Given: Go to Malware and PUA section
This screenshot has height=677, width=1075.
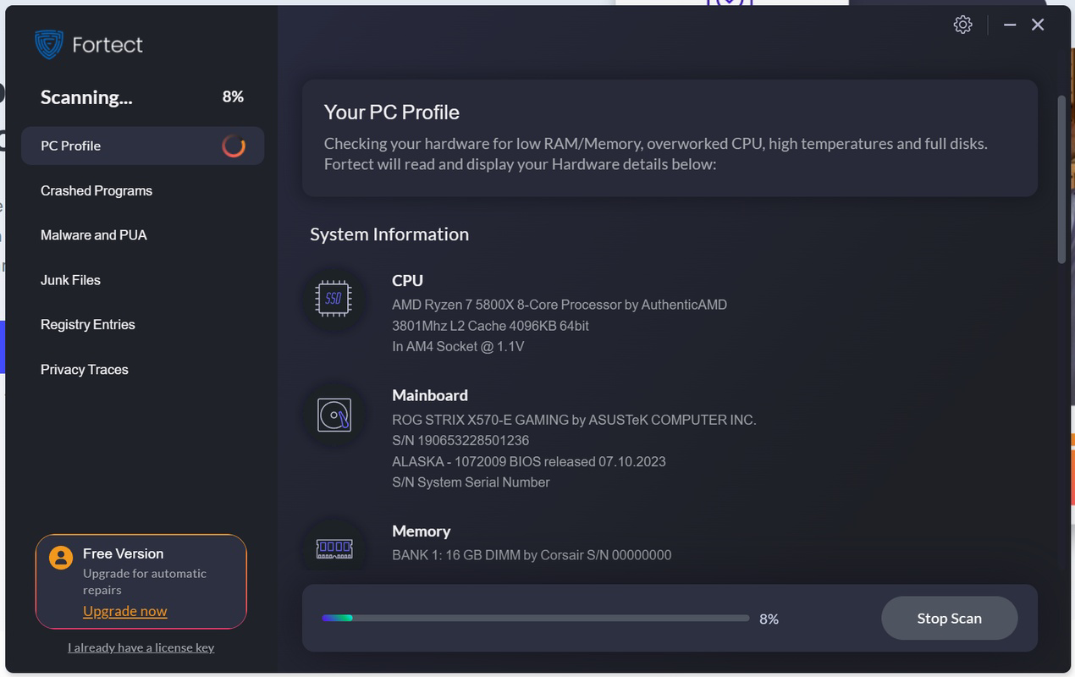Looking at the screenshot, I should click(x=94, y=235).
